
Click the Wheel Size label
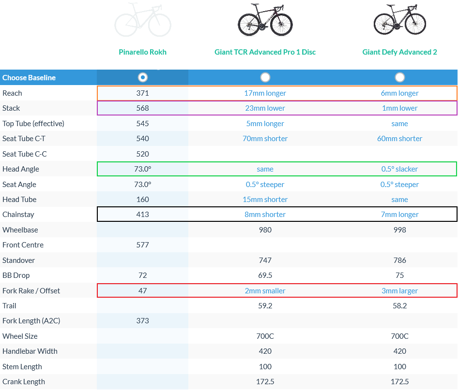tap(20, 336)
